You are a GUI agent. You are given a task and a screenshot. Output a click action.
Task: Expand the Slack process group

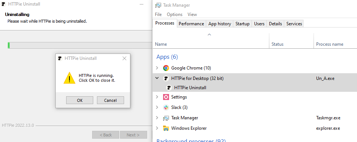point(157,107)
